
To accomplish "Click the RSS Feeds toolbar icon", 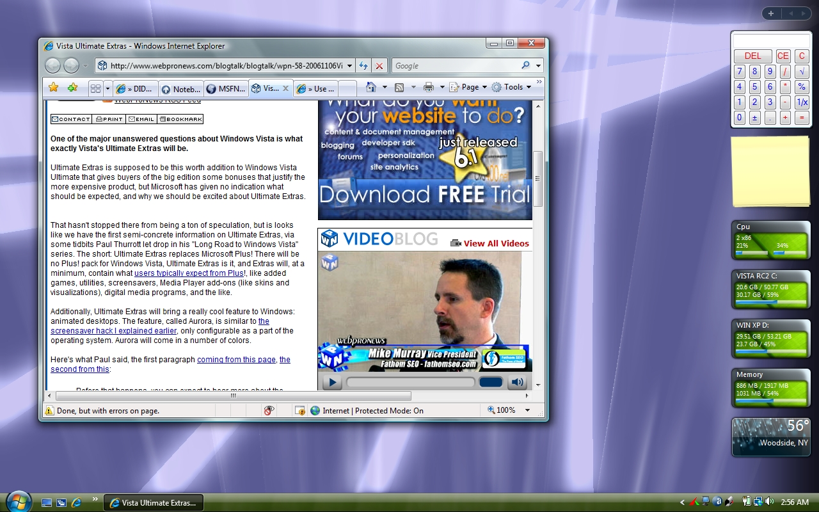I will pyautogui.click(x=399, y=87).
